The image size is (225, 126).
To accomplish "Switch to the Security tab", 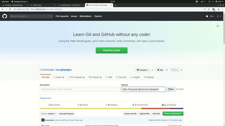I will [x=121, y=77].
